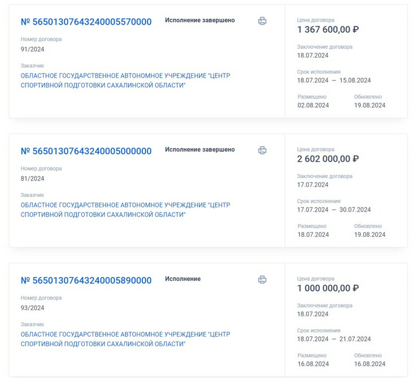Open contract № 56501307643240005570000
This screenshot has width=412, height=378.
click(86, 22)
